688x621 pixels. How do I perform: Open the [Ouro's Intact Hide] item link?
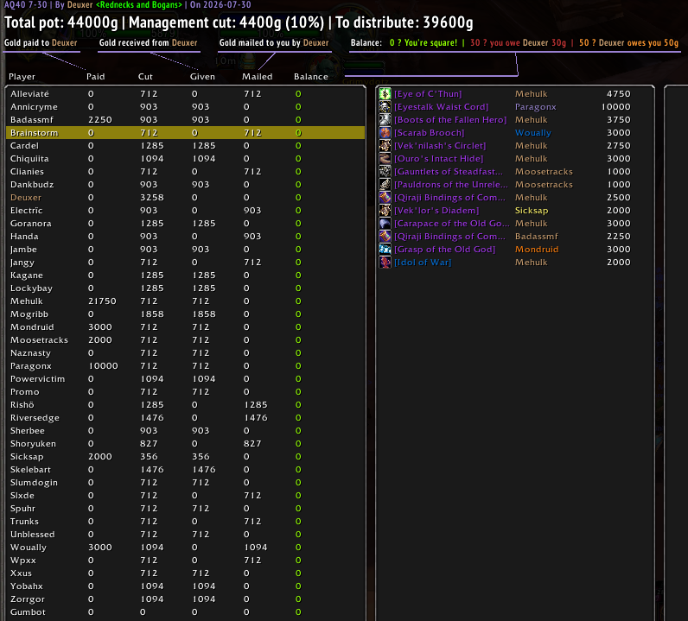point(439,158)
